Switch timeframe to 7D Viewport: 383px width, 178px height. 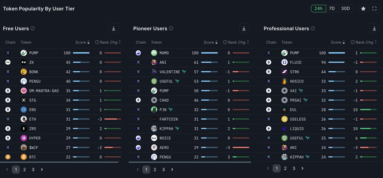(x=332, y=9)
